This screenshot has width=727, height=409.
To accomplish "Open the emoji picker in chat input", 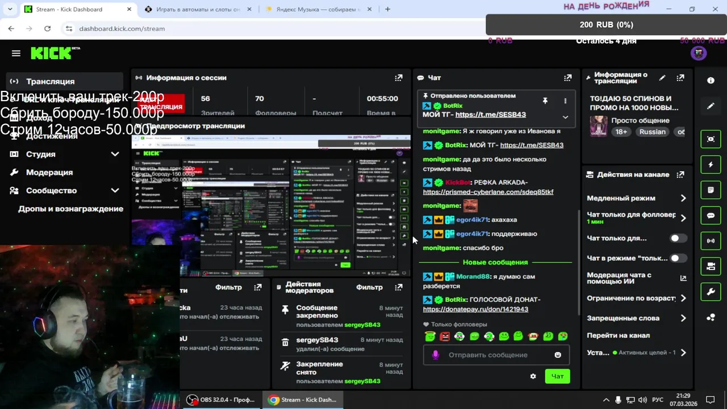I will [x=558, y=355].
